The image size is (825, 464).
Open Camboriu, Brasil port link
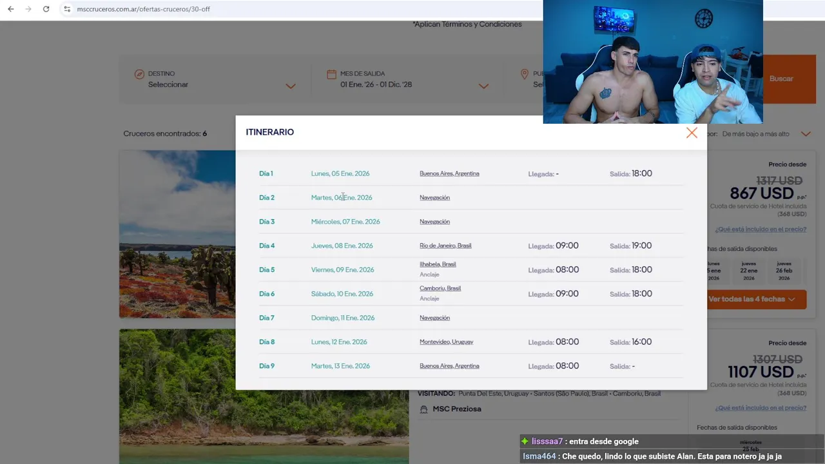click(x=440, y=288)
